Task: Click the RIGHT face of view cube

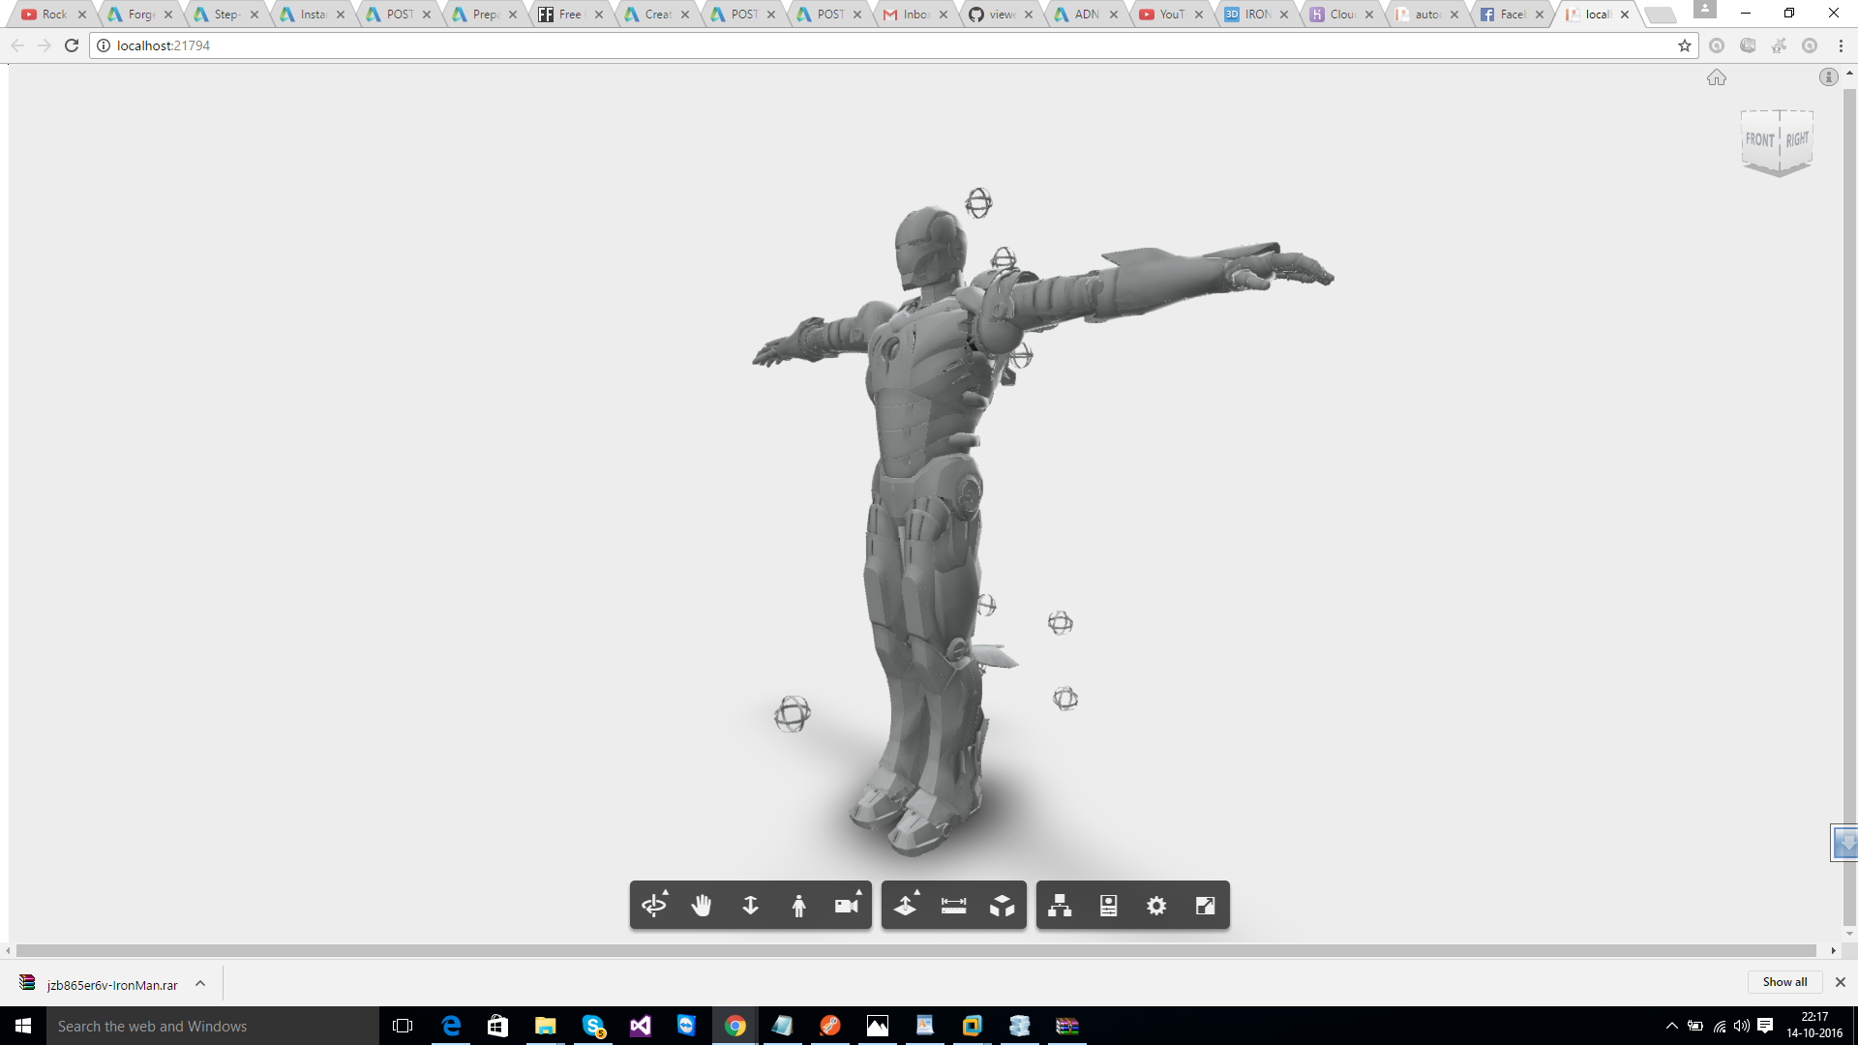Action: tap(1797, 139)
